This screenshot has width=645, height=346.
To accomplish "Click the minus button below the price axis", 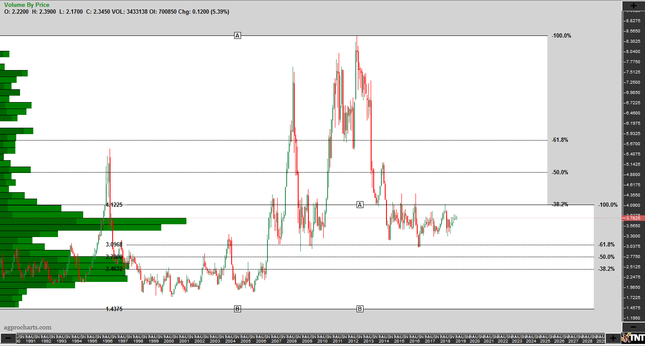I will click(633, 327).
